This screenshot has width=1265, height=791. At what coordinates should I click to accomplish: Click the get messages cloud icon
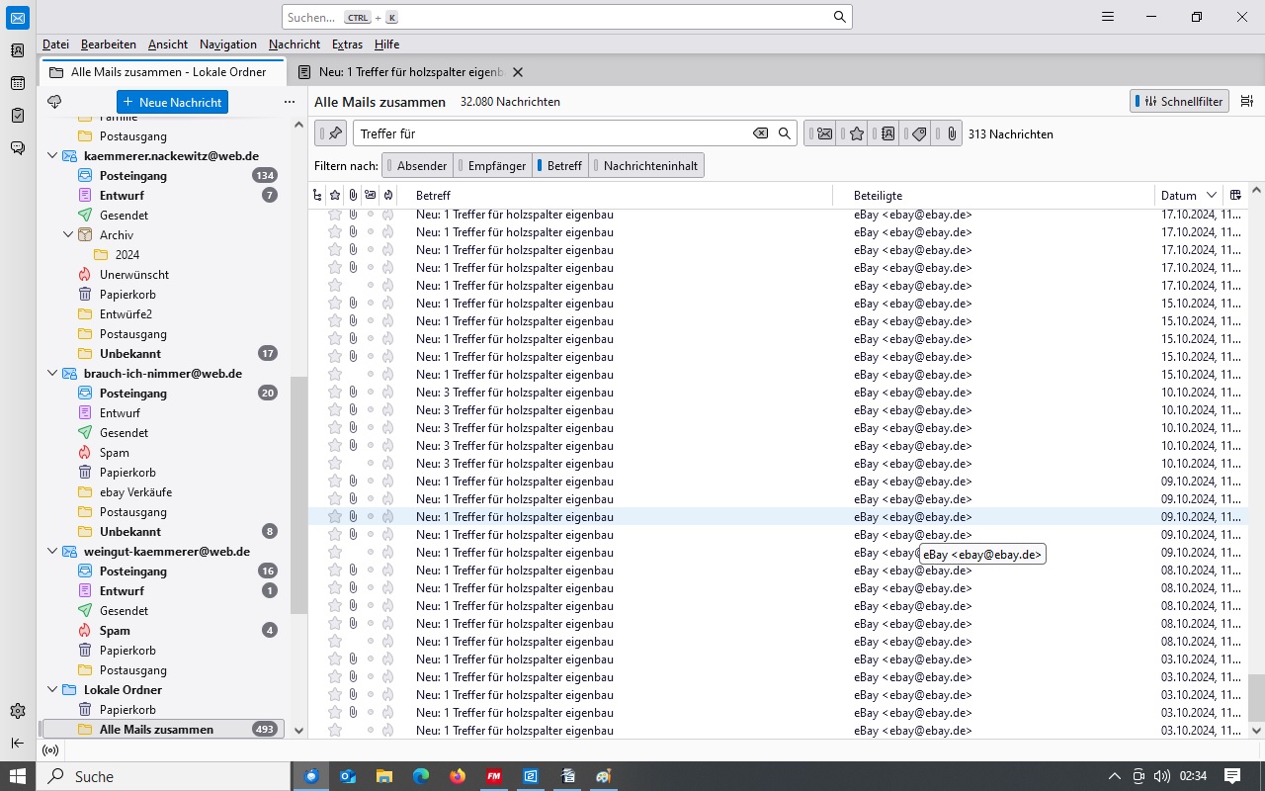(x=54, y=102)
